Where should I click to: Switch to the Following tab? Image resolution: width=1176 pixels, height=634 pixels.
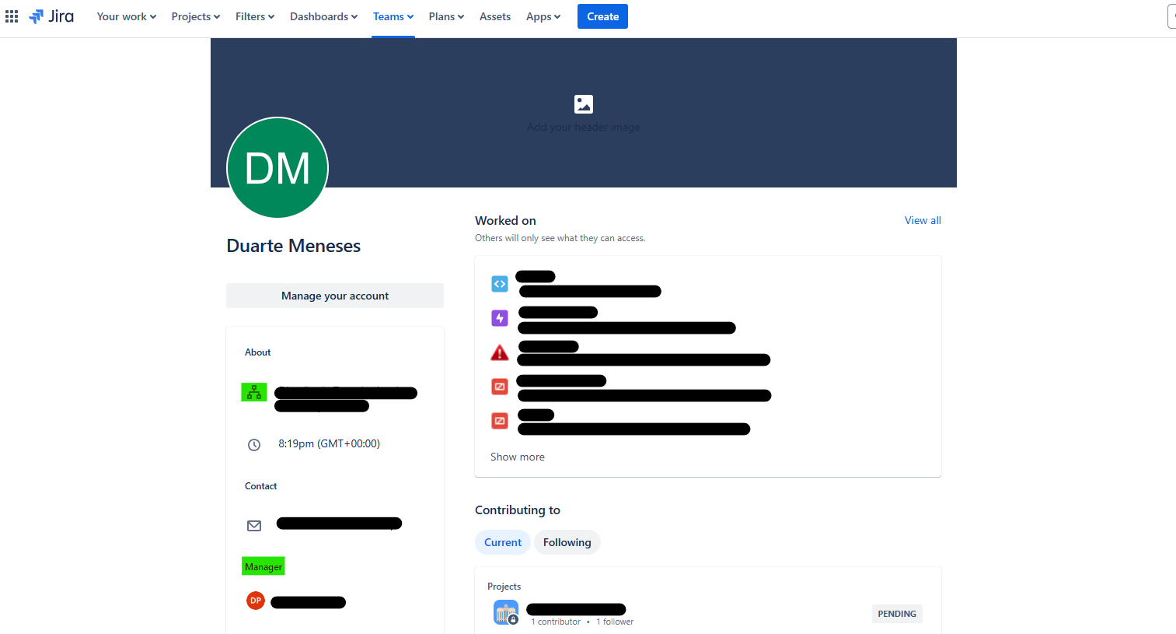tap(567, 542)
